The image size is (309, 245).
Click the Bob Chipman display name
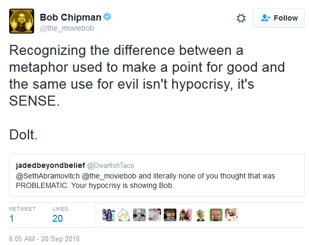pos(70,17)
